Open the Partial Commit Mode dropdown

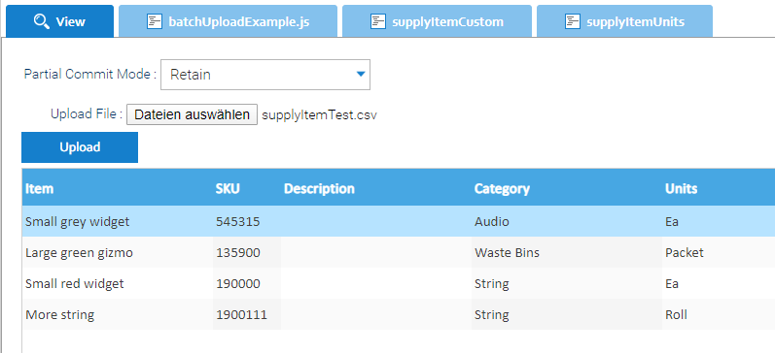tap(265, 75)
